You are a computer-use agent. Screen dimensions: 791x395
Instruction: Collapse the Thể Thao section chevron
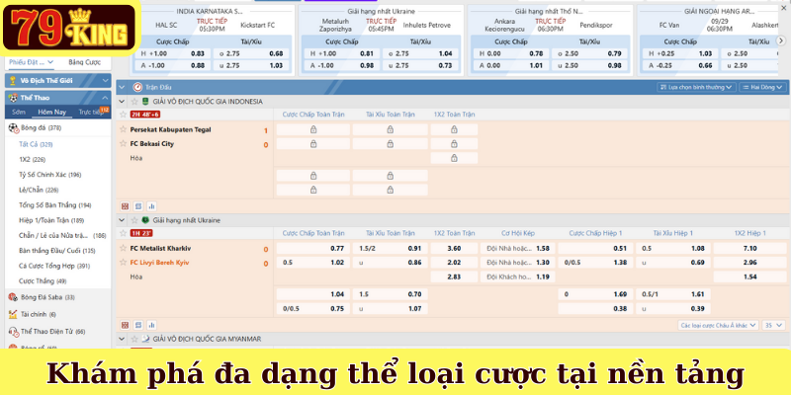coord(105,98)
